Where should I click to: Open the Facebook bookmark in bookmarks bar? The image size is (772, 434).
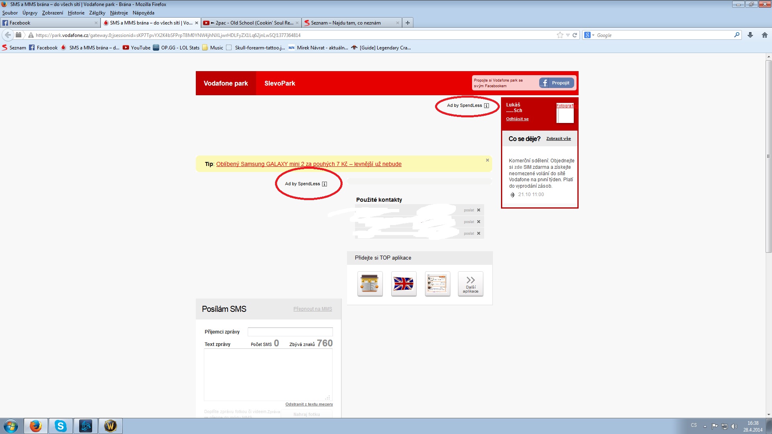[43, 47]
